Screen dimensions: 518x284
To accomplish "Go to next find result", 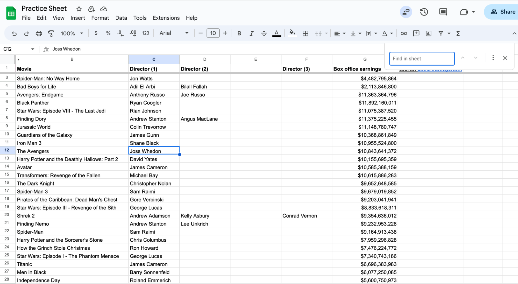I will pos(476,58).
